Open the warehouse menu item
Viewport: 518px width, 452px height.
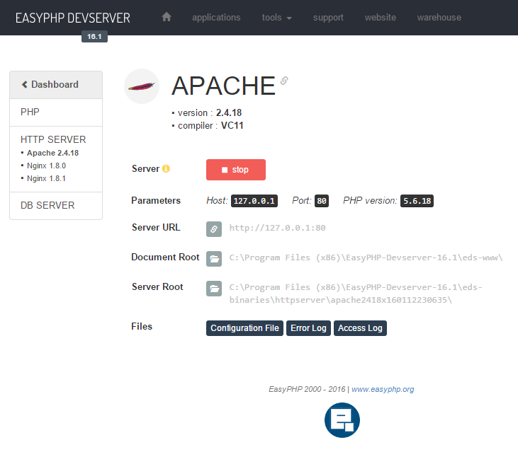(x=439, y=18)
